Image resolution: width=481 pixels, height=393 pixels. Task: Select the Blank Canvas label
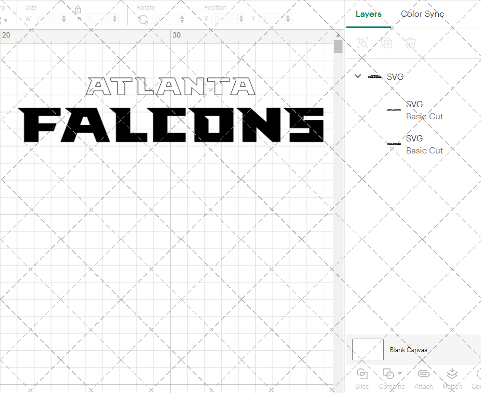[x=408, y=350]
